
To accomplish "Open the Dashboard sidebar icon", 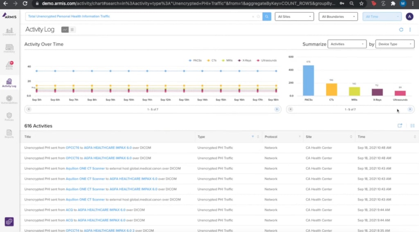I will tap(9, 32).
